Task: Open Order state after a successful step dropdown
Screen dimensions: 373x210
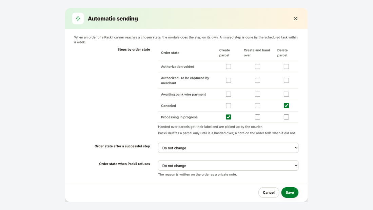Action: point(228,148)
